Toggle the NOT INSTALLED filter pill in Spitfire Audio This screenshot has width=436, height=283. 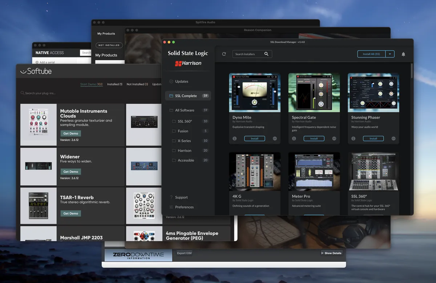coord(109,45)
